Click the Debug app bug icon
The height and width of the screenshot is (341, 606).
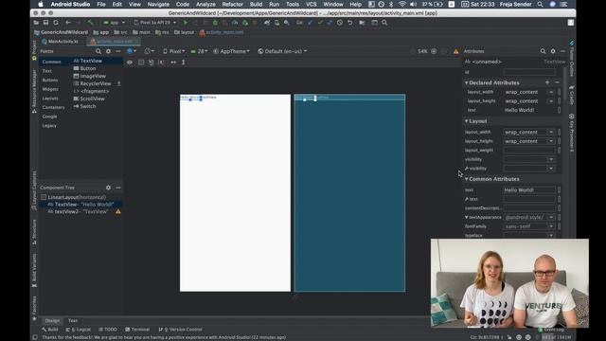pos(215,23)
